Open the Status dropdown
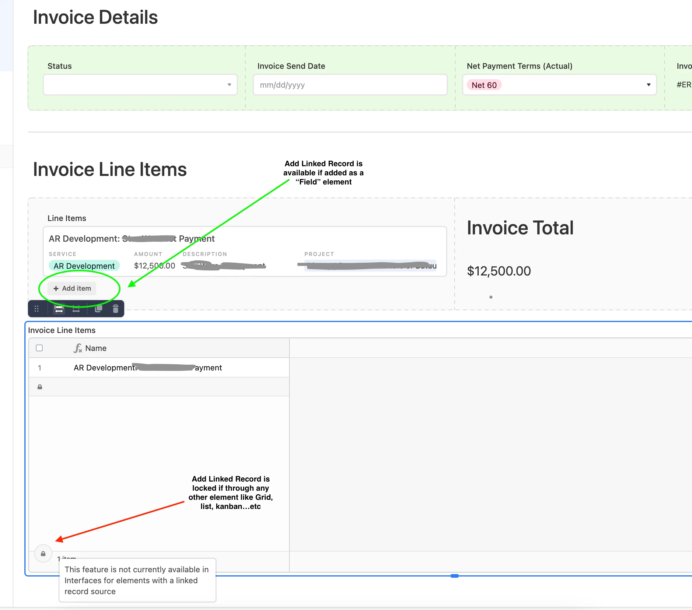This screenshot has width=692, height=610. [140, 85]
